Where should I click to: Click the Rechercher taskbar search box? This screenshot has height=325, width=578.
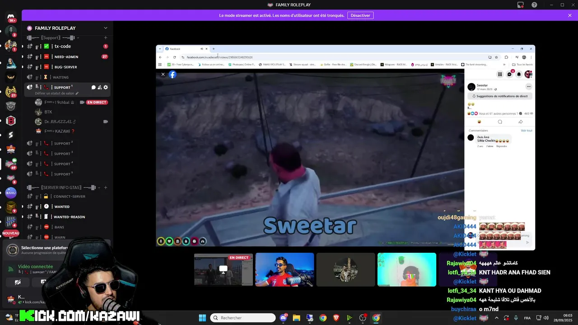[x=243, y=318]
